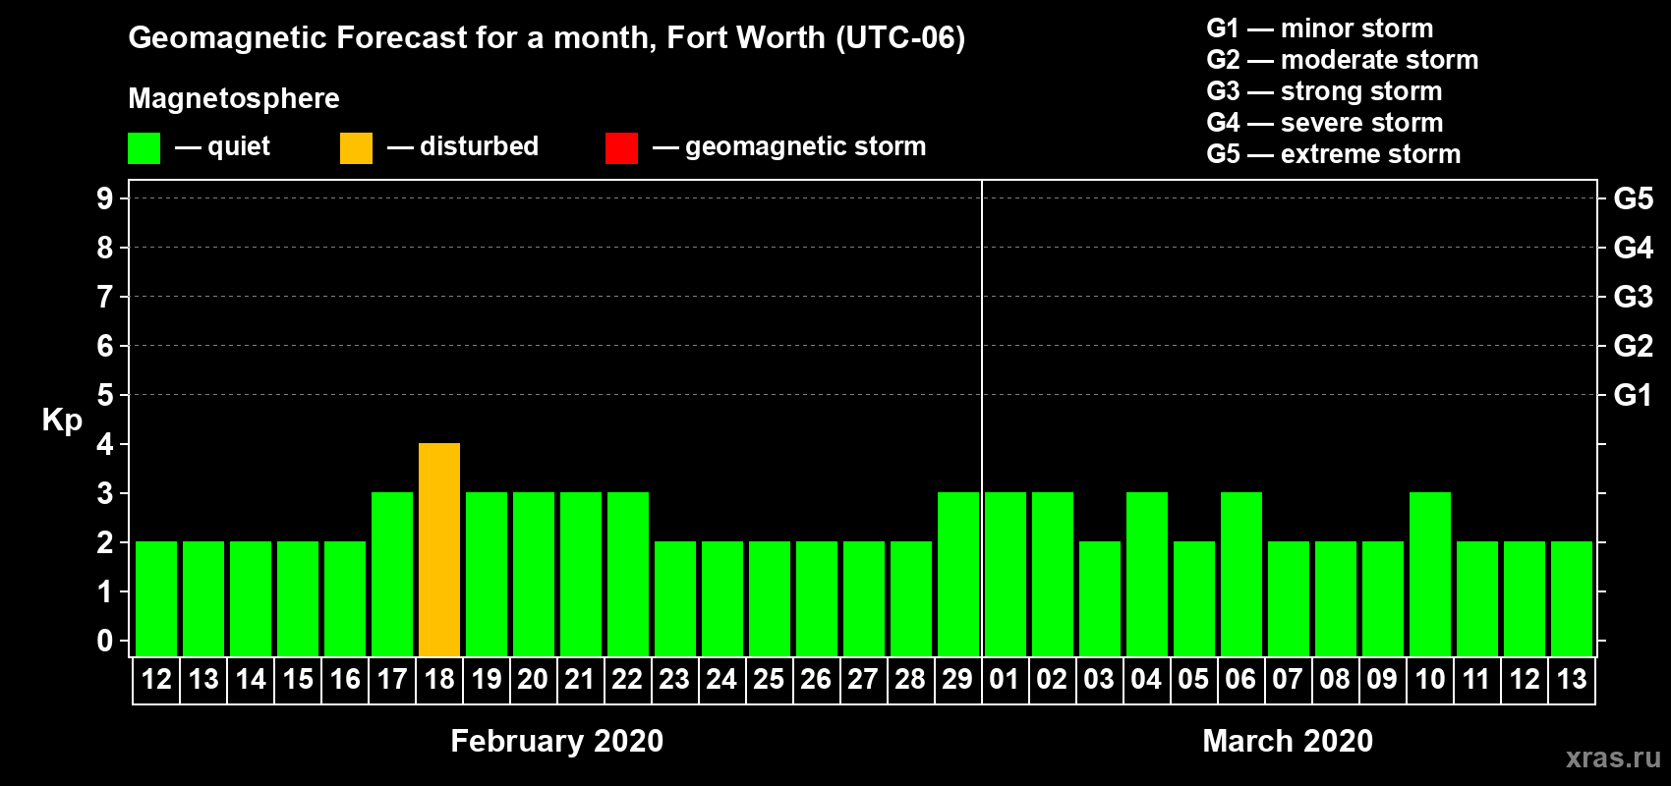Click the G3 label on right axis

coord(1634,297)
